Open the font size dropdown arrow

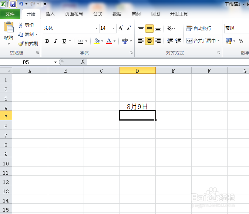pos(114,28)
